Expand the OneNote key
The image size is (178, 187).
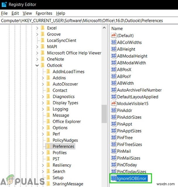[x=37, y=59]
